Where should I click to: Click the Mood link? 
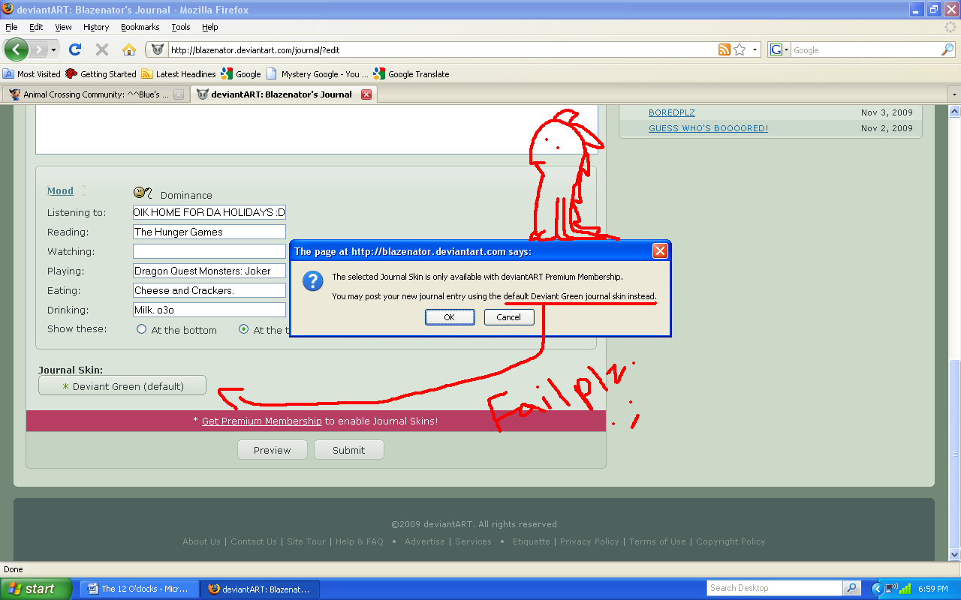[x=61, y=190]
